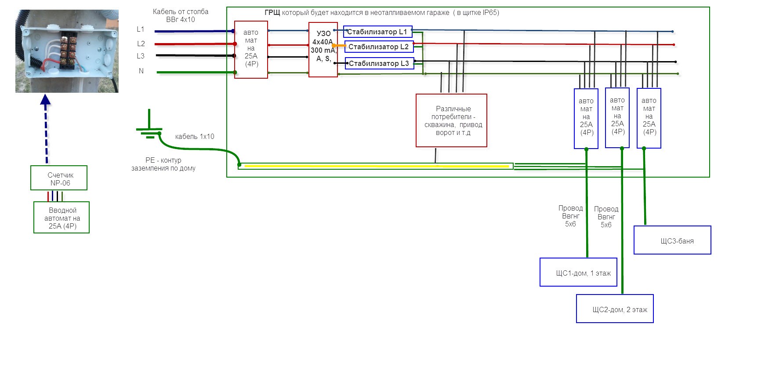The image size is (765, 382).
Task: Select the red input автомат 25А block
Action: (x=251, y=50)
